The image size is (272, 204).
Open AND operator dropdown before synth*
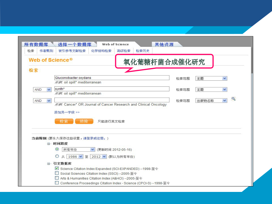click(x=42, y=89)
